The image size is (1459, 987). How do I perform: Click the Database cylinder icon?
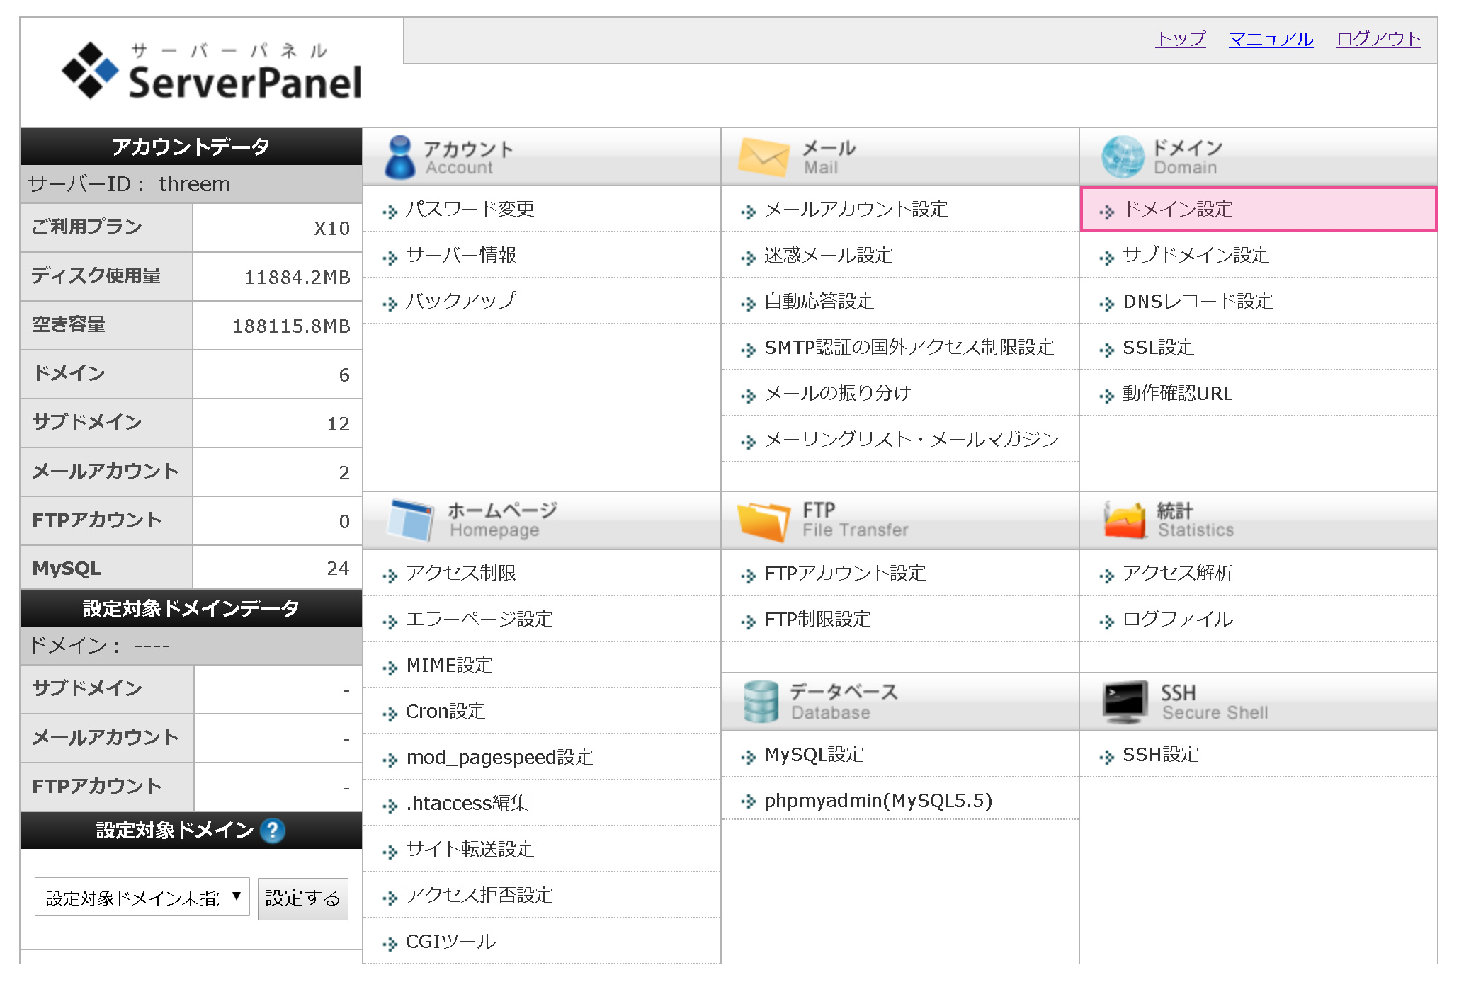[761, 702]
